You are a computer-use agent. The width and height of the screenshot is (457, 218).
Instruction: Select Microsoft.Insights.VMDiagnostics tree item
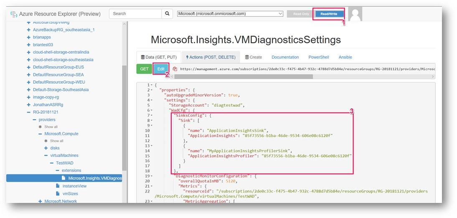(64, 178)
